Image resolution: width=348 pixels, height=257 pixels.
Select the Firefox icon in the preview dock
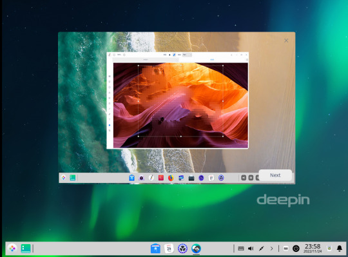point(171,178)
